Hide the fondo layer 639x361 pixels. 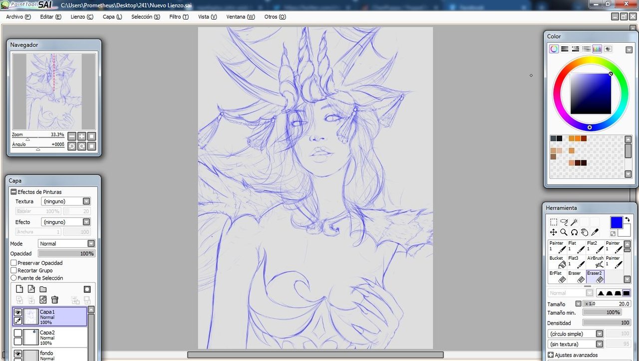17,353
